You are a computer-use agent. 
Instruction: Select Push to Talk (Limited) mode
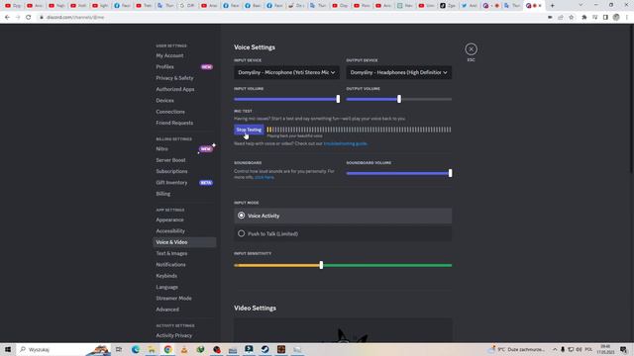pyautogui.click(x=343, y=233)
